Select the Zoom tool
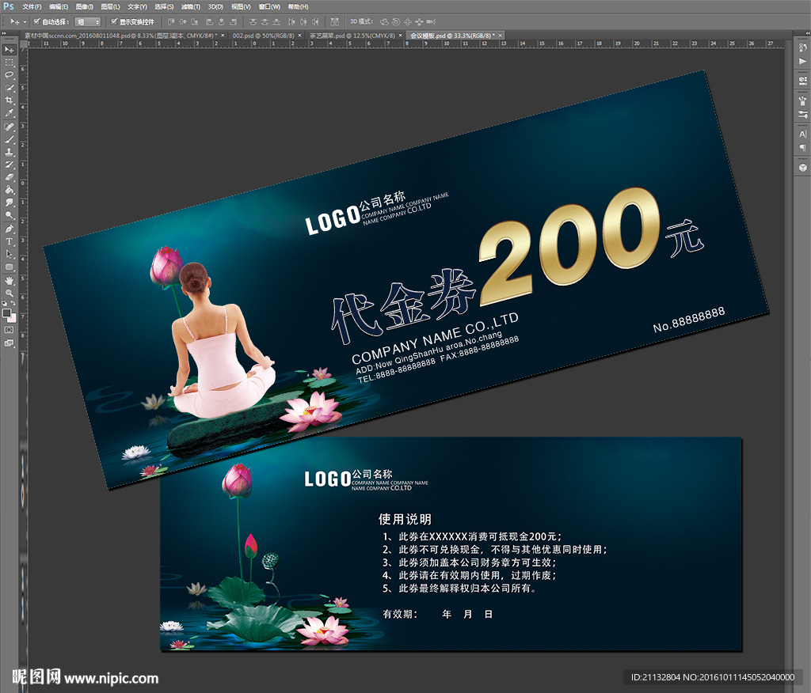 point(10,293)
